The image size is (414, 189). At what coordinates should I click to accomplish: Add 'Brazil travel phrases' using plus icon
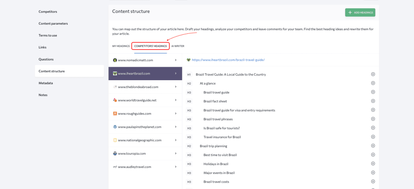373,119
